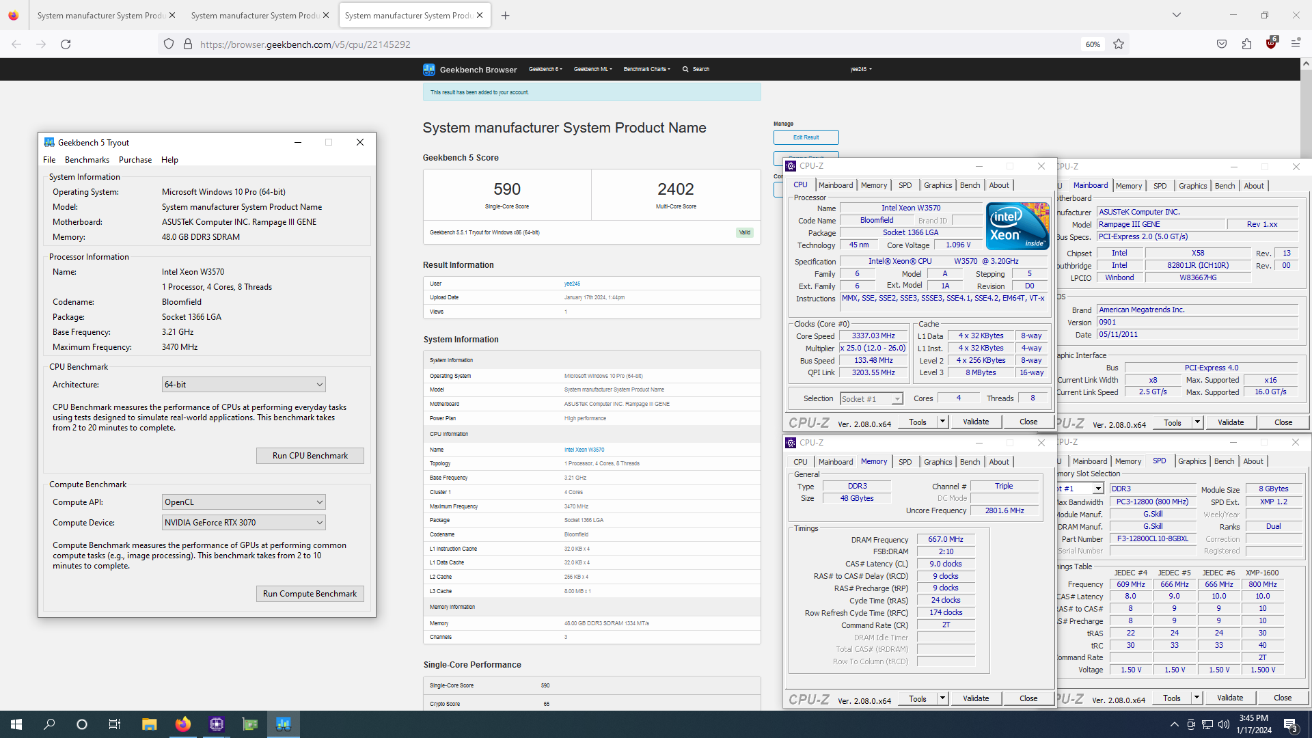This screenshot has height=738, width=1312.
Task: Open the Geekbench 6 navigation dropdown
Action: [x=545, y=69]
